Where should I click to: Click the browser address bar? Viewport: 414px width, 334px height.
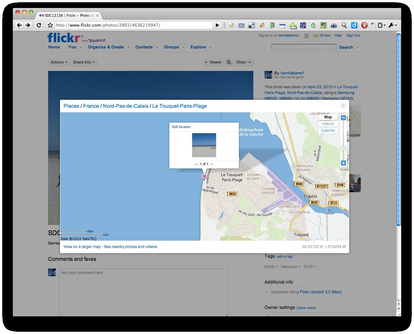pos(134,25)
